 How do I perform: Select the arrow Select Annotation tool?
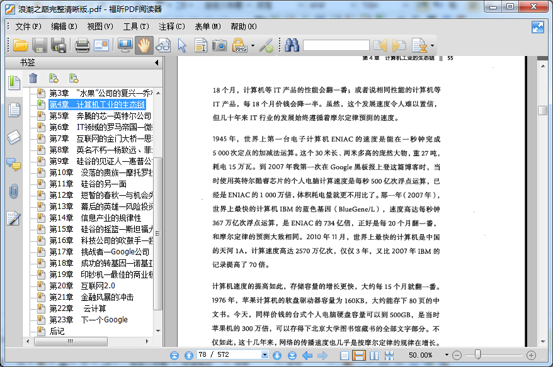[182, 45]
